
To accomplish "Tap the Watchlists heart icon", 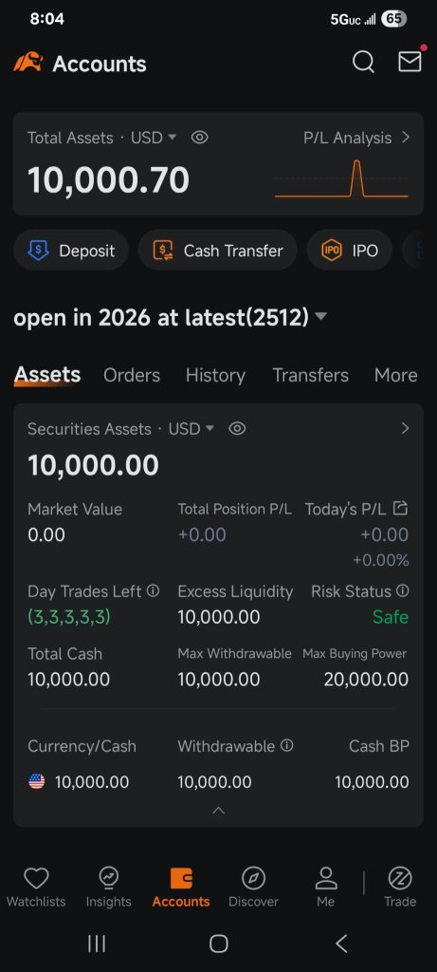I will [36, 878].
